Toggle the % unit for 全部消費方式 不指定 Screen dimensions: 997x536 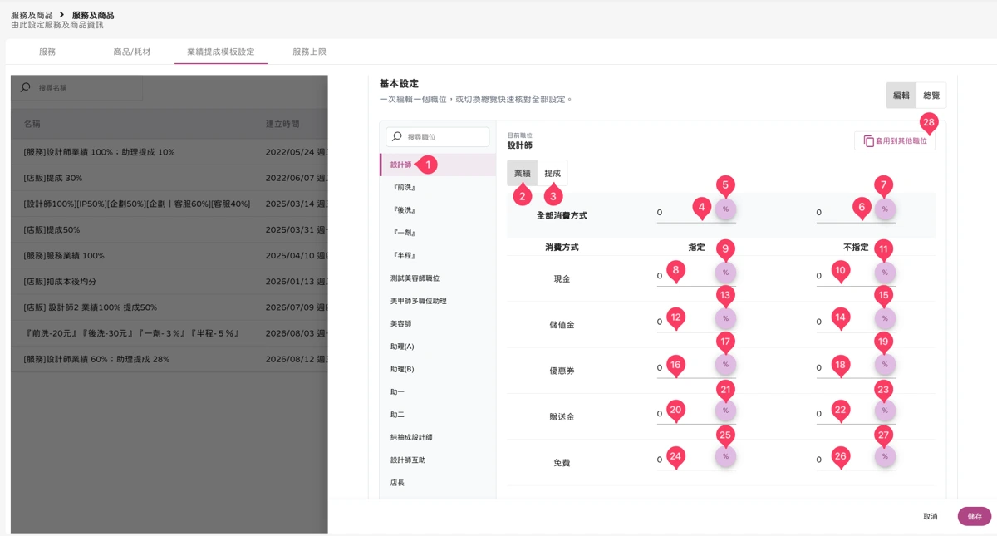tap(885, 209)
